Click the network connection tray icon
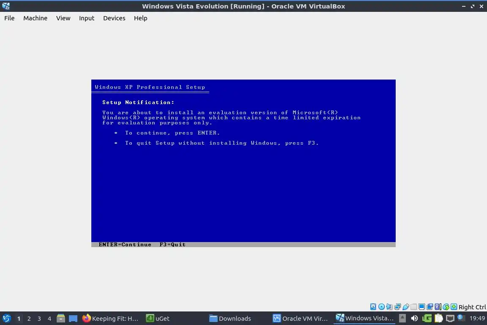This screenshot has width=487, height=325. (450, 319)
